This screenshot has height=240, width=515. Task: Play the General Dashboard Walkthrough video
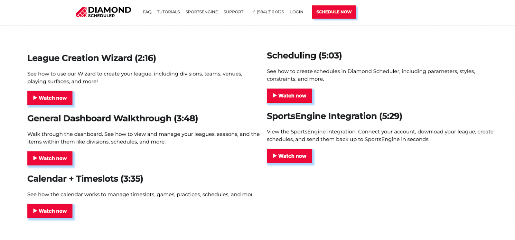click(50, 158)
